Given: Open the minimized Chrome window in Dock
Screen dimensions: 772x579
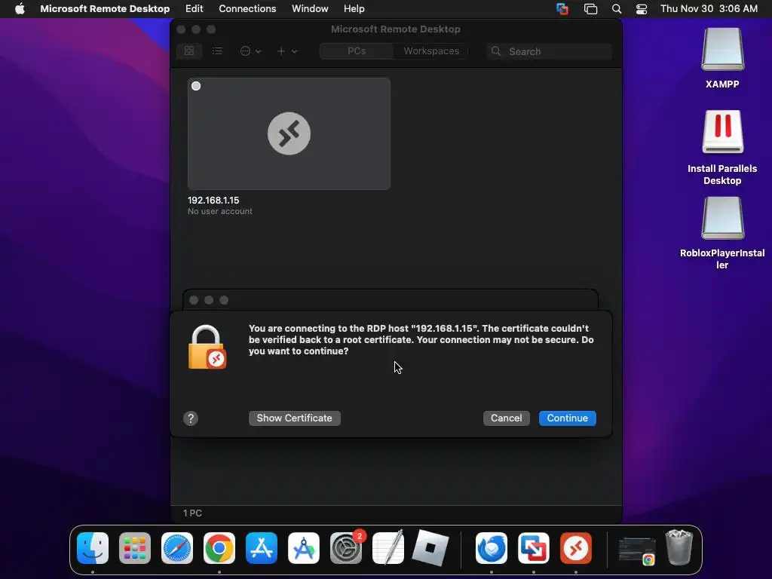Looking at the screenshot, I should pyautogui.click(x=636, y=550).
